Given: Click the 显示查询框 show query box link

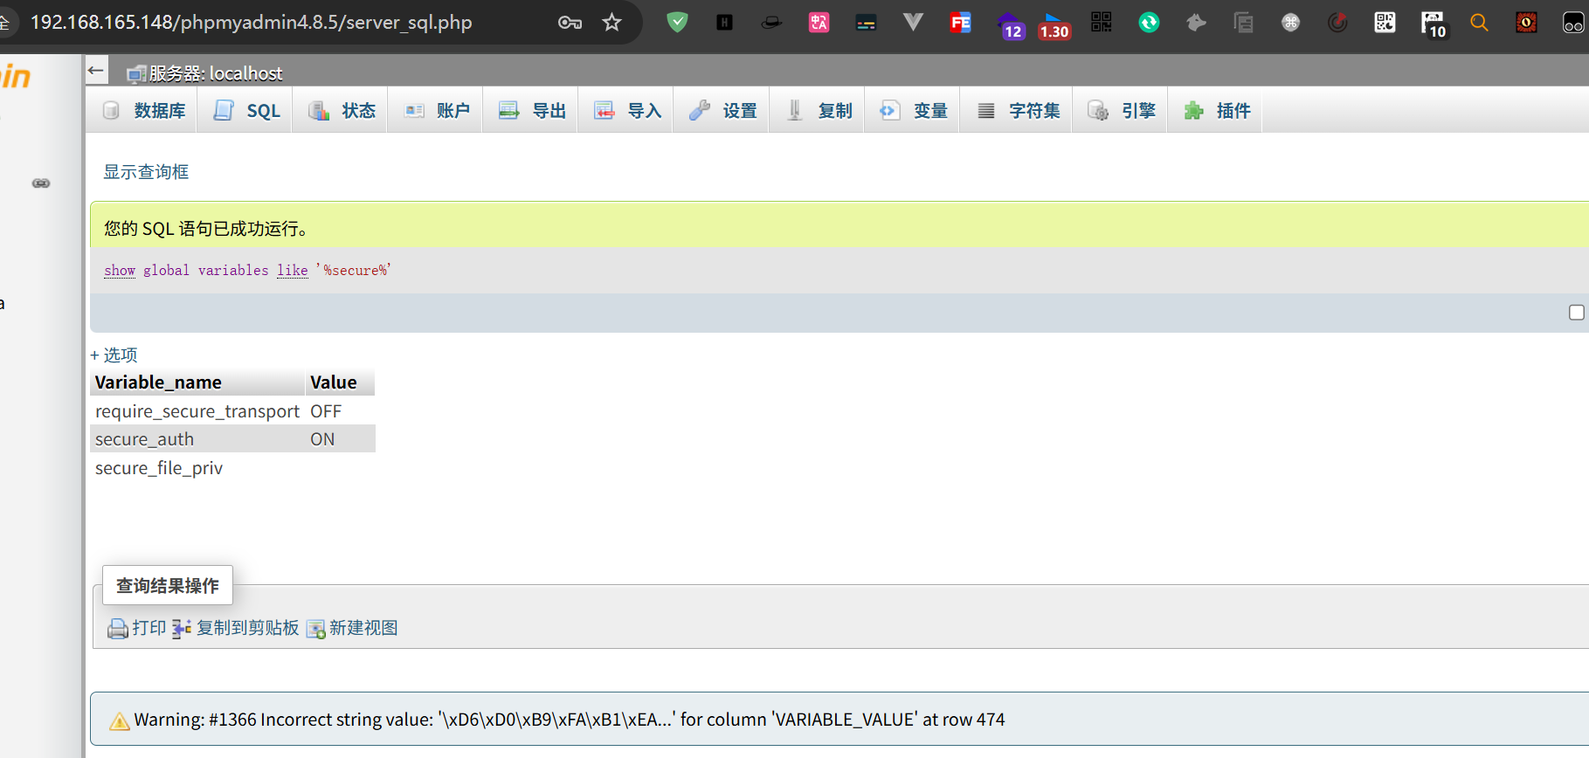Looking at the screenshot, I should (146, 172).
